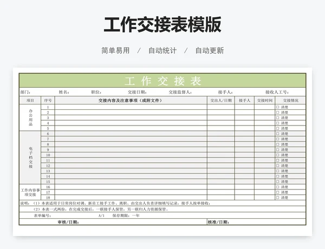Click the 办公用品 category cell

tap(30, 117)
